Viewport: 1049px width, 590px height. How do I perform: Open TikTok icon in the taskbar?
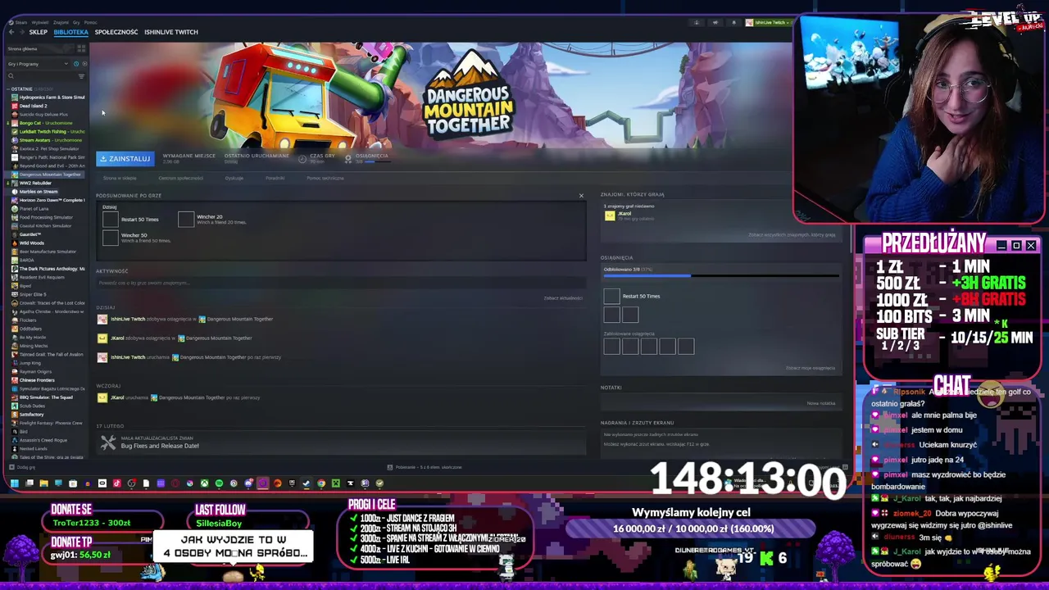[116, 483]
